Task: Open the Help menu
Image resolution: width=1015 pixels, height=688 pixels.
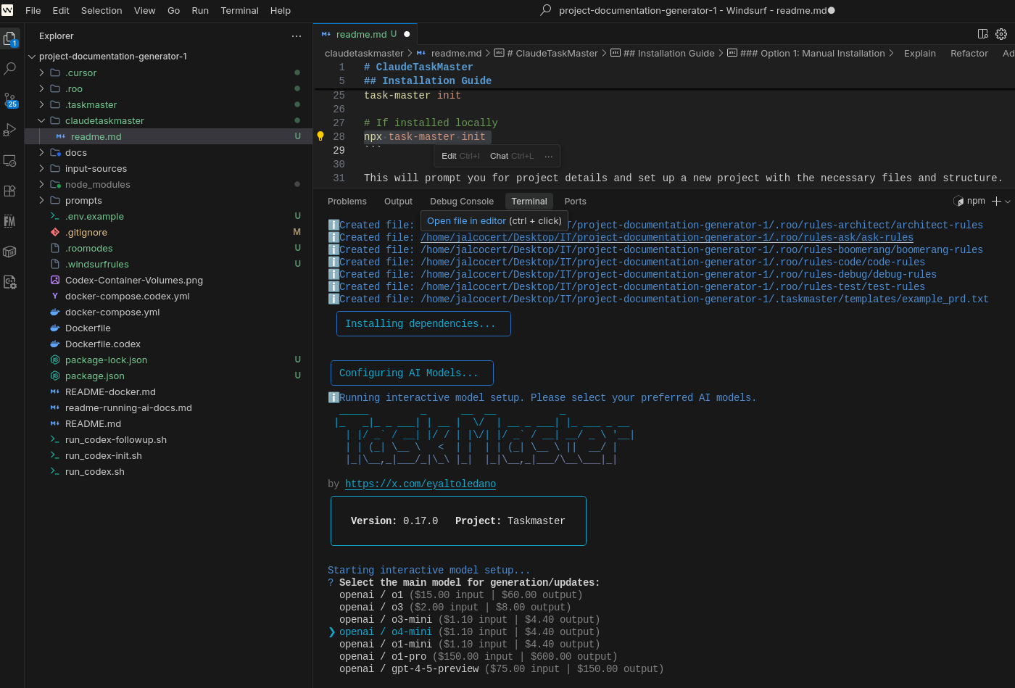Action: (281, 10)
